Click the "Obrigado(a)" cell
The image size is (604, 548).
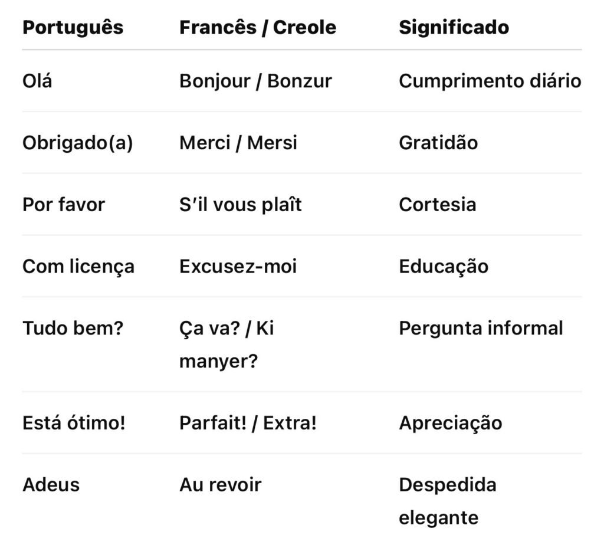pos(77,143)
